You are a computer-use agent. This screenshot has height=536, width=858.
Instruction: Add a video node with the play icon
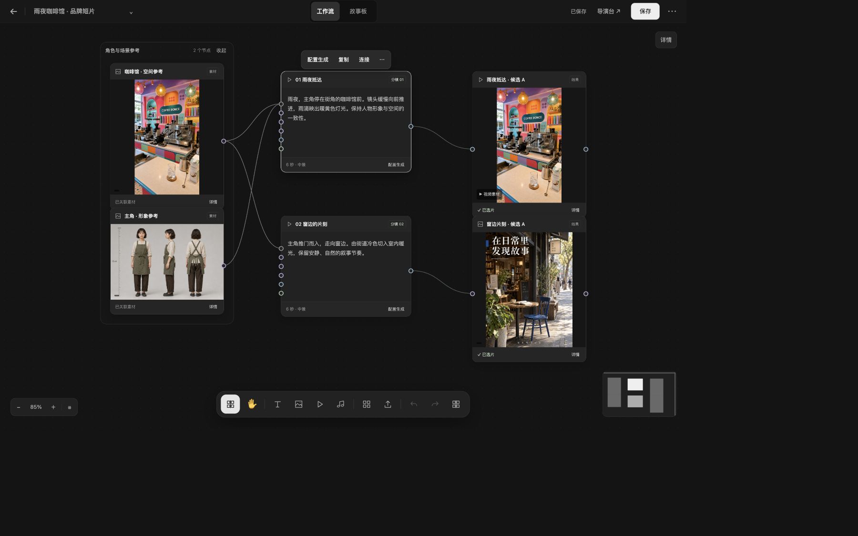coord(320,404)
